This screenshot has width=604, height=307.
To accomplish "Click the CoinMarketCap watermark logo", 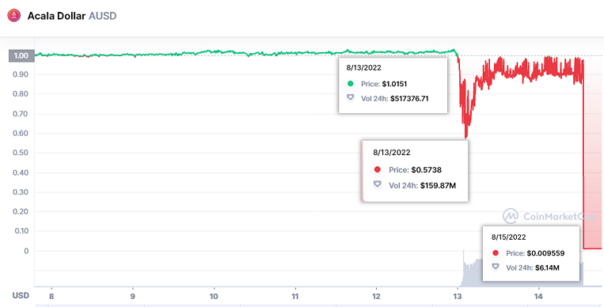I will (511, 216).
